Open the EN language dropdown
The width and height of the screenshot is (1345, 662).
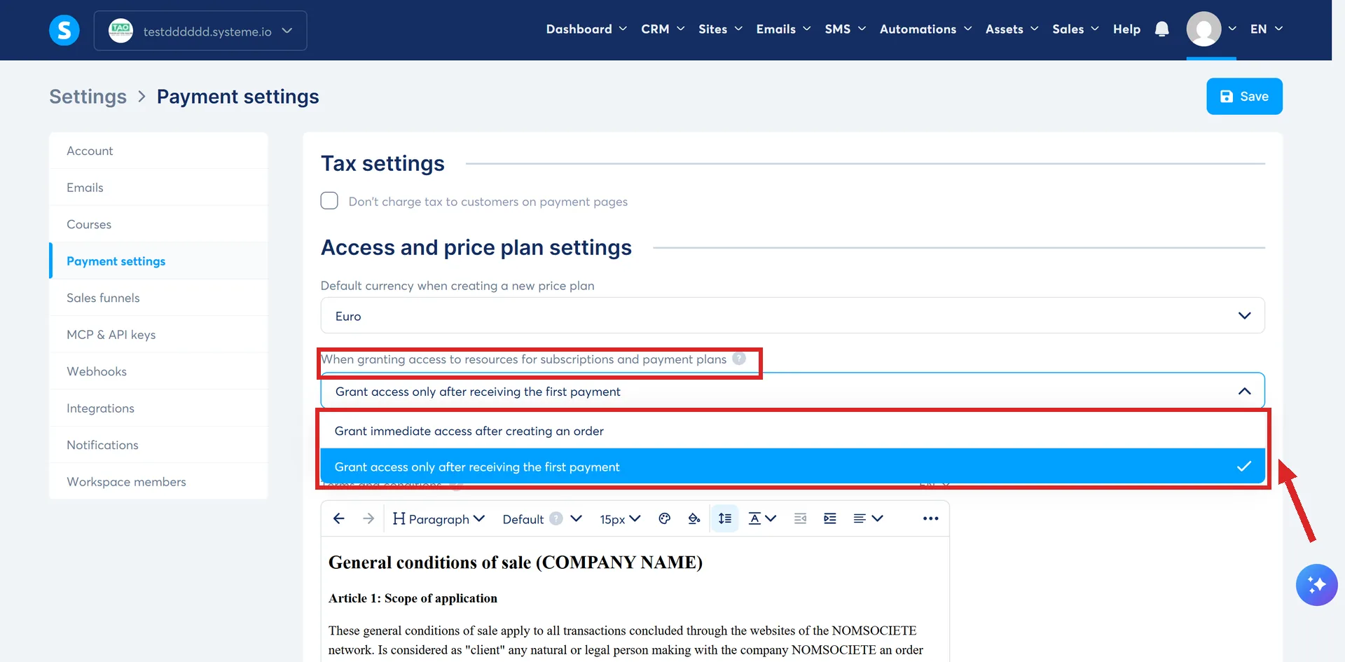[x=1267, y=29]
